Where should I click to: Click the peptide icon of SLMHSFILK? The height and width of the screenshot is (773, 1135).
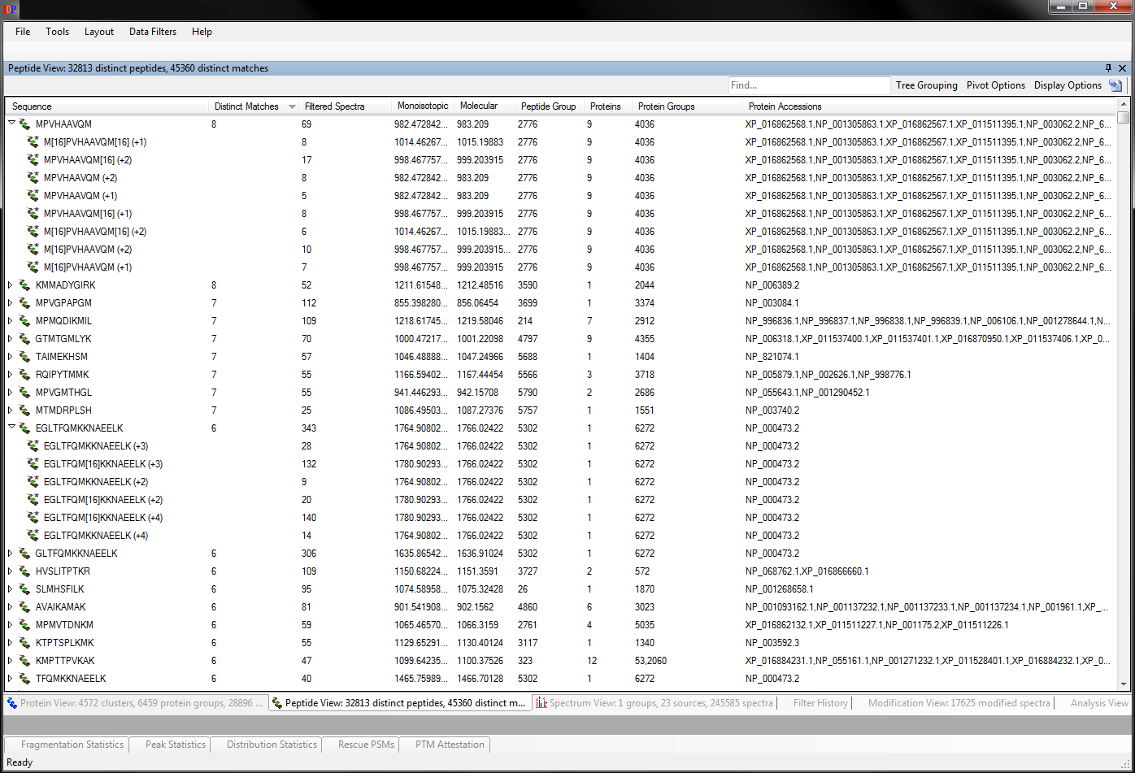24,589
